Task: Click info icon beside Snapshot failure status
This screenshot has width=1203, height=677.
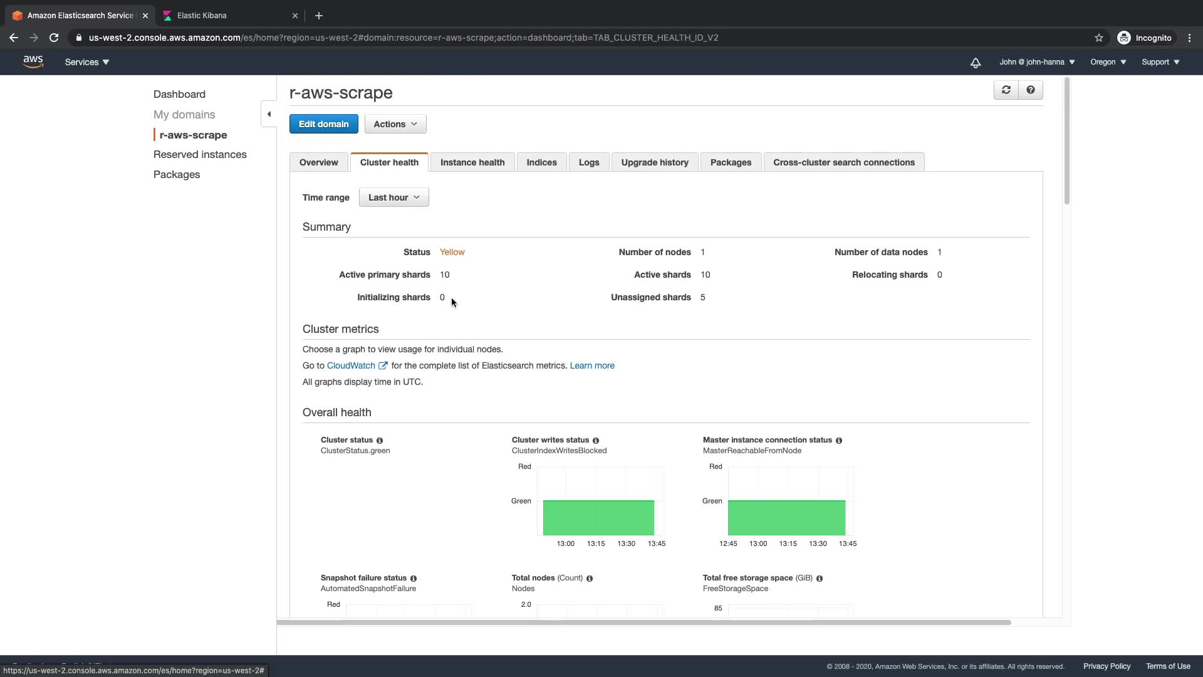Action: (414, 579)
